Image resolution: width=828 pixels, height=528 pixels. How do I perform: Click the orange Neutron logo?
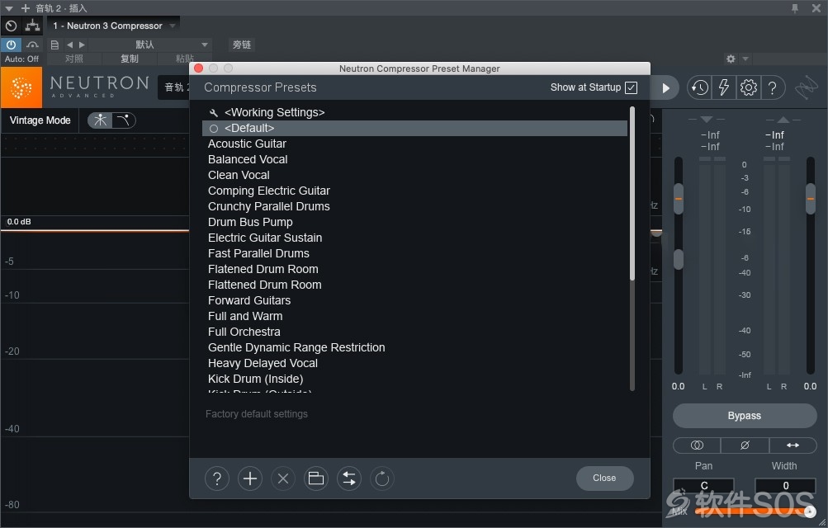[x=21, y=87]
